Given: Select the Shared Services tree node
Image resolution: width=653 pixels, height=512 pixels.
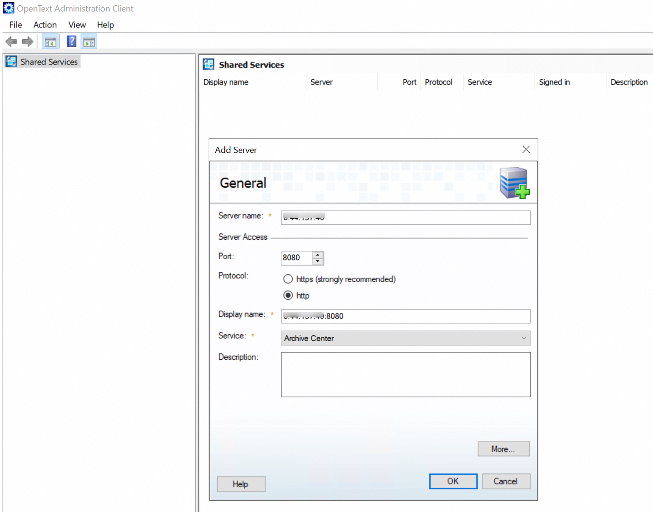Looking at the screenshot, I should pyautogui.click(x=42, y=62).
